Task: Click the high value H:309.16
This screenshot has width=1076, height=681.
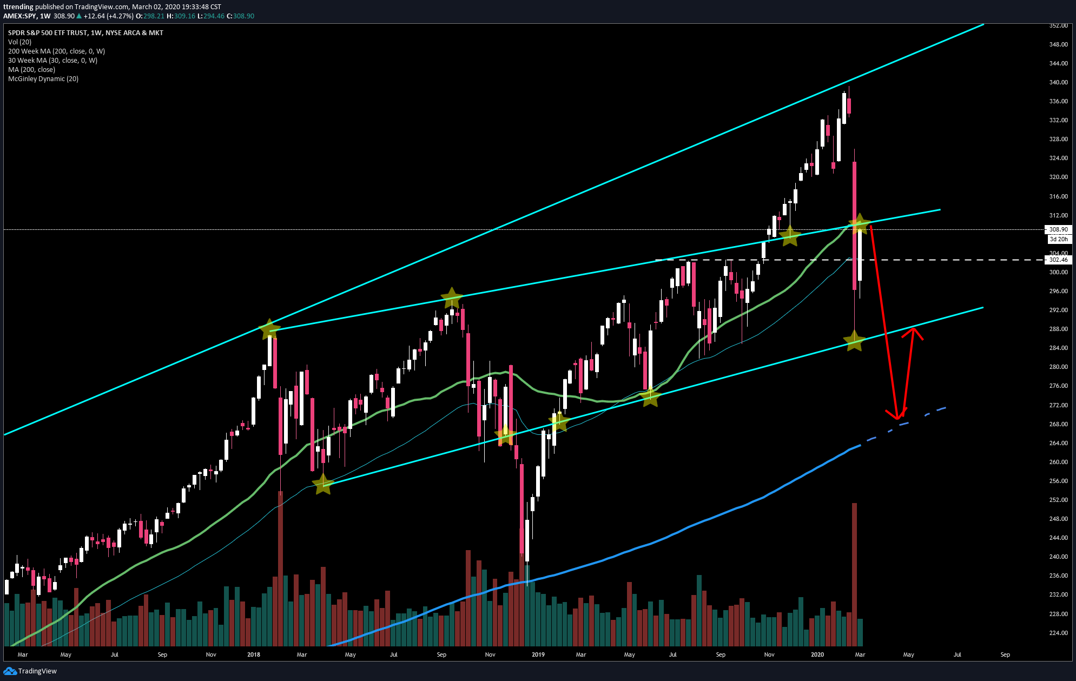Action: pos(181,16)
